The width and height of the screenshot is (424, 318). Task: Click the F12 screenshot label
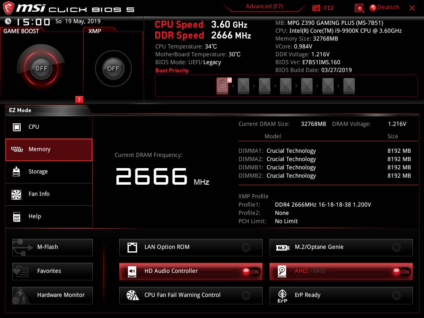pos(328,8)
